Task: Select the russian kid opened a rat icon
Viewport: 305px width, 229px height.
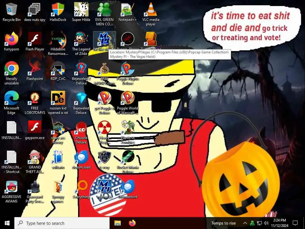Action: 58,103
